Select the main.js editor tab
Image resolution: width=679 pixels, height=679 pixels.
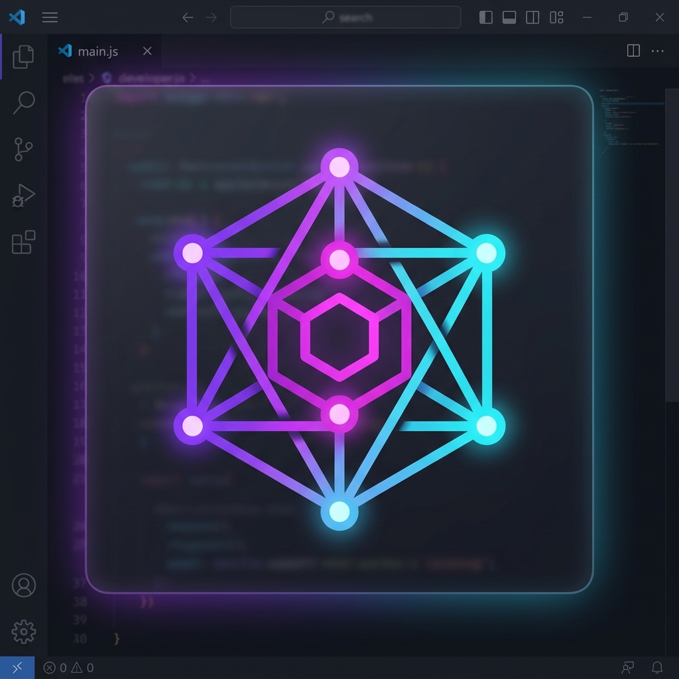97,51
